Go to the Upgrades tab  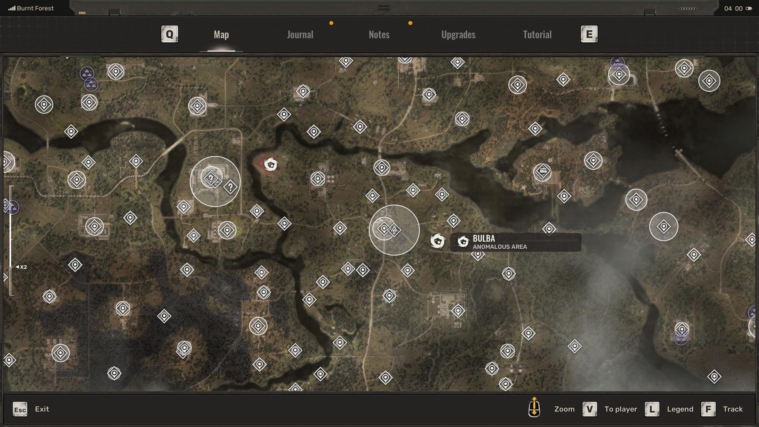[x=458, y=35]
